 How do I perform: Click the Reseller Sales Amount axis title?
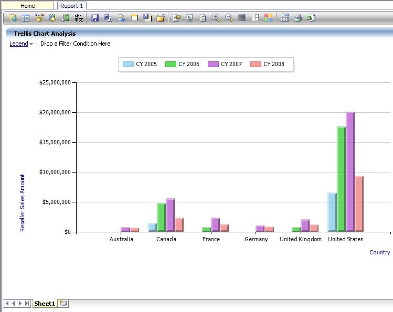(23, 203)
